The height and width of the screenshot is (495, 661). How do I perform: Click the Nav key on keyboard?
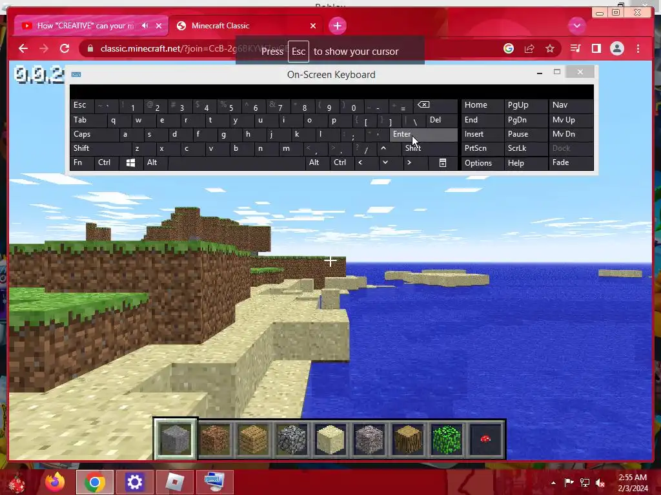click(x=571, y=105)
